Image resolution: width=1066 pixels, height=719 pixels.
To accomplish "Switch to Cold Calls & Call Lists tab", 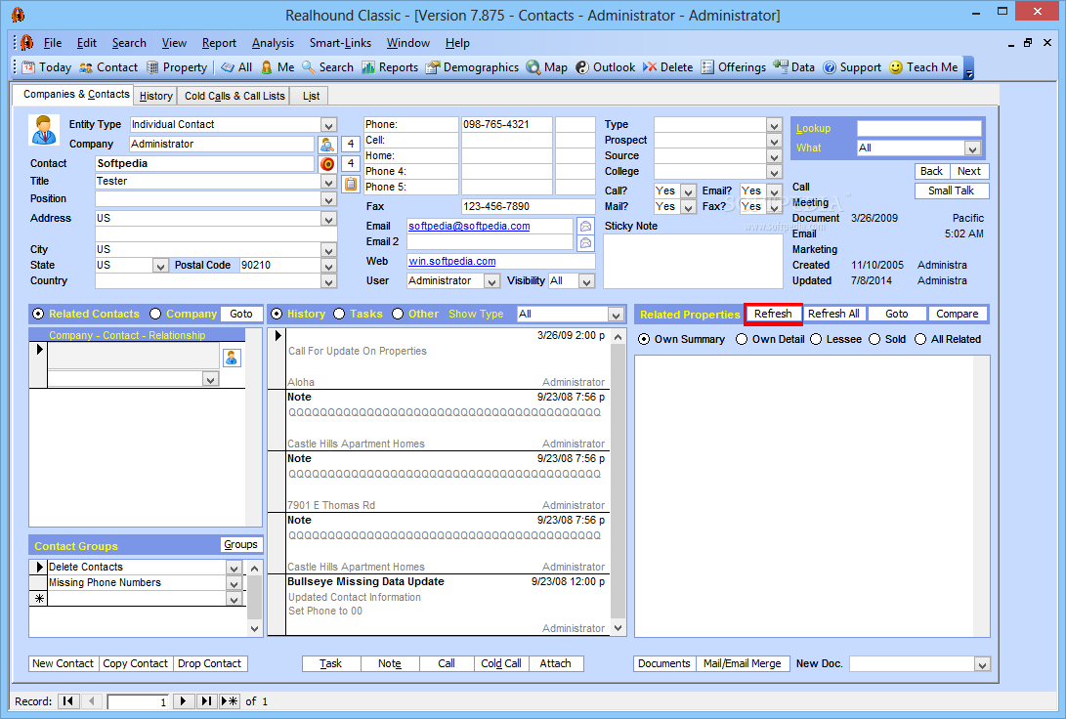I will coord(234,96).
